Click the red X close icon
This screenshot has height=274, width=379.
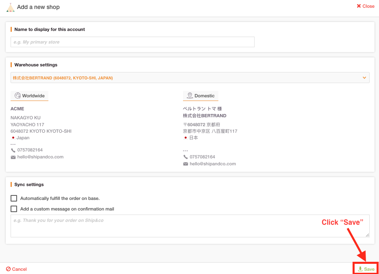click(359, 6)
